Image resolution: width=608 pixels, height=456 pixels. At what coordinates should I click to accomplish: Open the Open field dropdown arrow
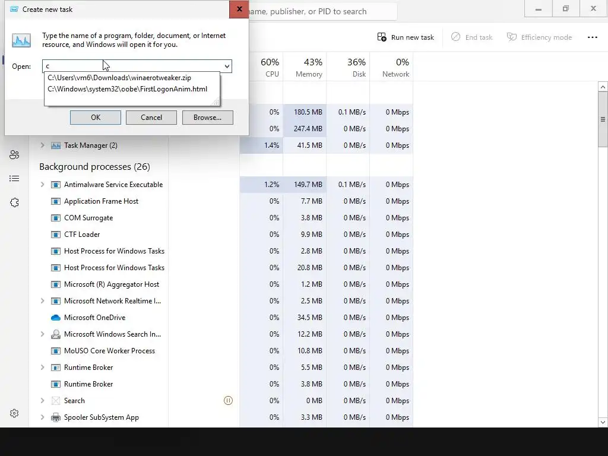pyautogui.click(x=227, y=66)
